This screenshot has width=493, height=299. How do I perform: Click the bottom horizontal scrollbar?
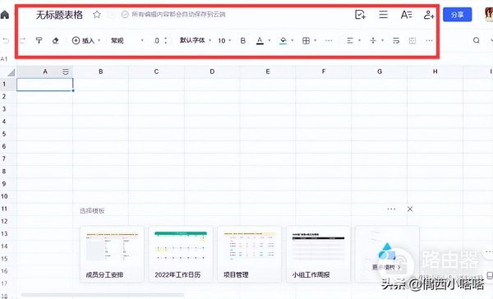click(x=103, y=295)
